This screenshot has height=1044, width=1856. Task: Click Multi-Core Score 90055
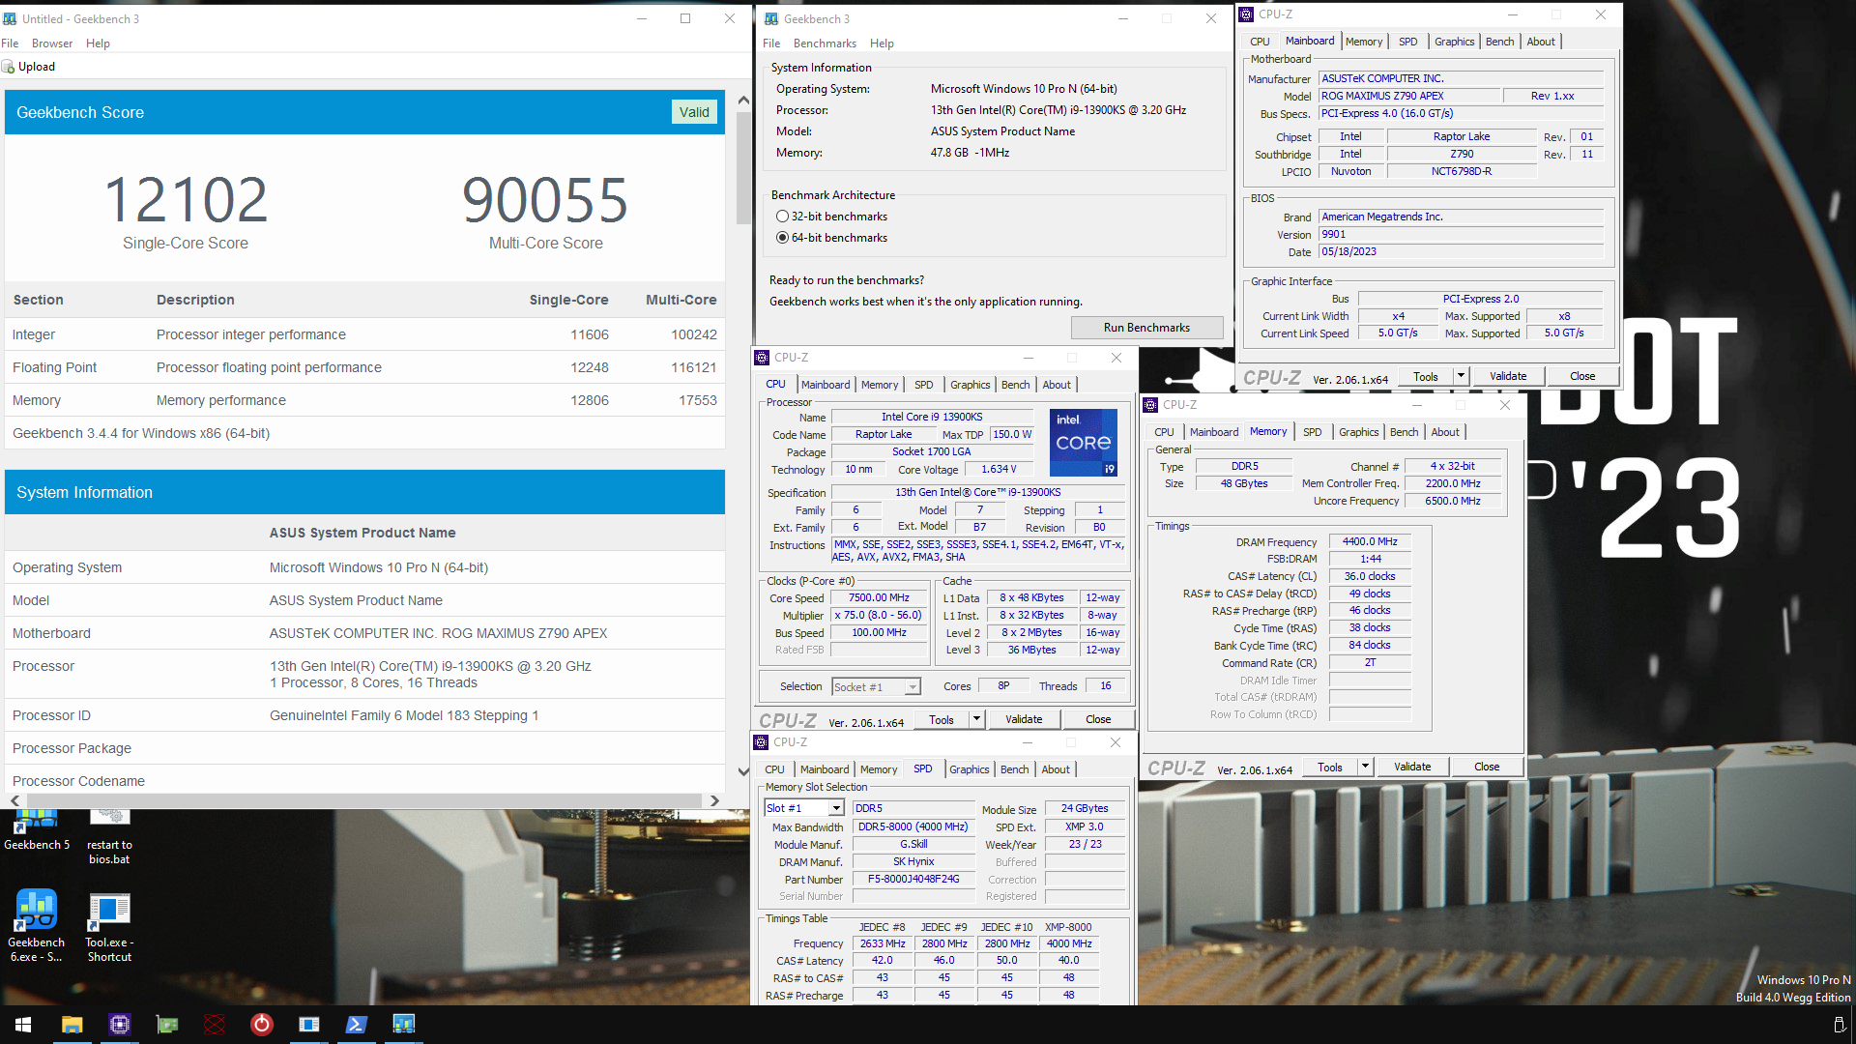[545, 200]
